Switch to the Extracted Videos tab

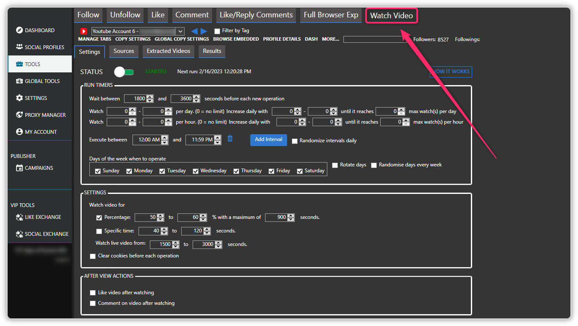pos(168,51)
